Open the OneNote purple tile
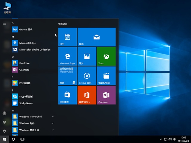 (106, 95)
